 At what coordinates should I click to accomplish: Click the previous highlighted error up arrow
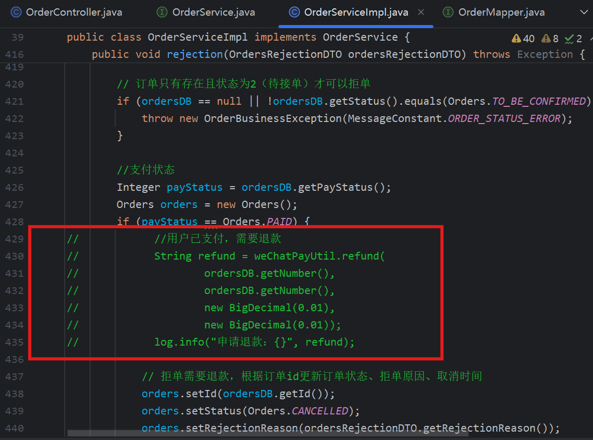(x=591, y=39)
